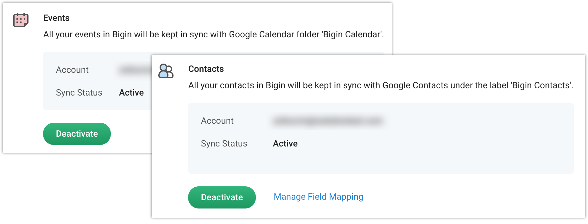588x224 pixels.
Task: Click the Contacts people icon
Action: coord(166,71)
